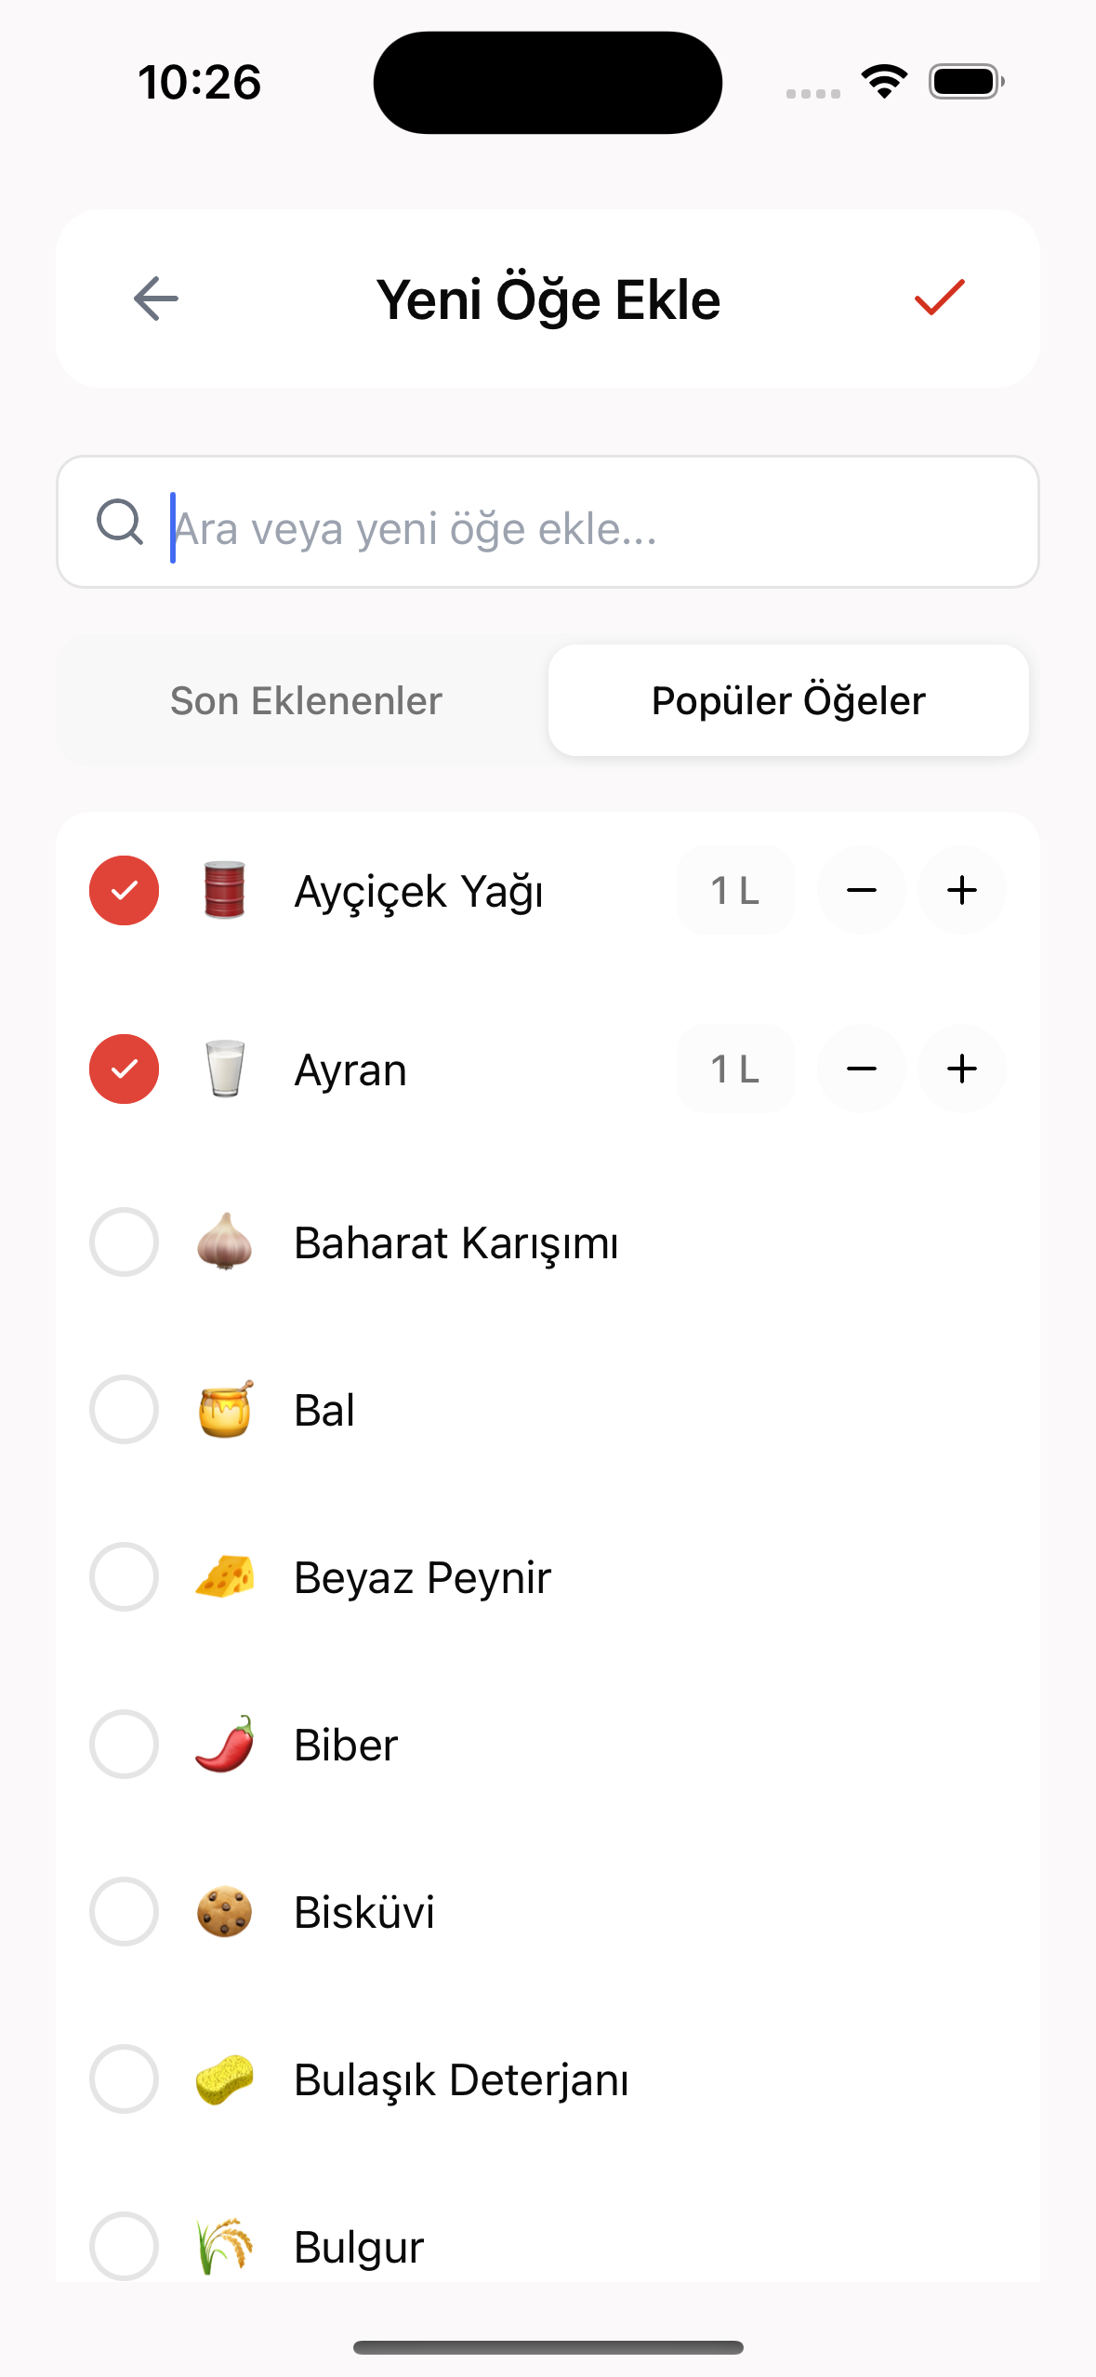This screenshot has height=2377, width=1096.
Task: Uncheck the Ayçiçek Yağı item
Action: click(x=124, y=890)
